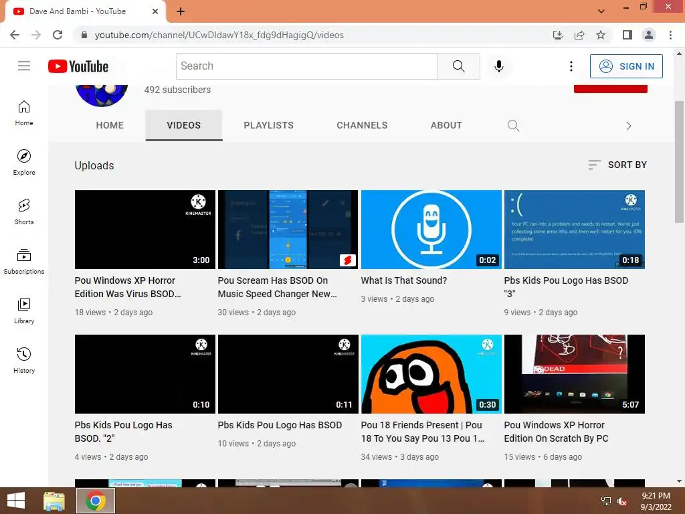Click the browser forward arrow
The height and width of the screenshot is (514, 685).
click(36, 35)
